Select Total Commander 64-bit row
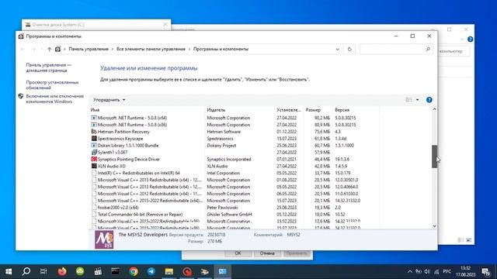Screen dimensions: 497x279 (235, 215)
